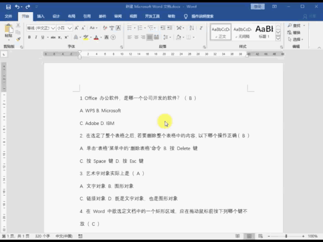Viewport: 323px width, 242px height.
Task: Click the Undo arrow icon
Action: coord(17,7)
